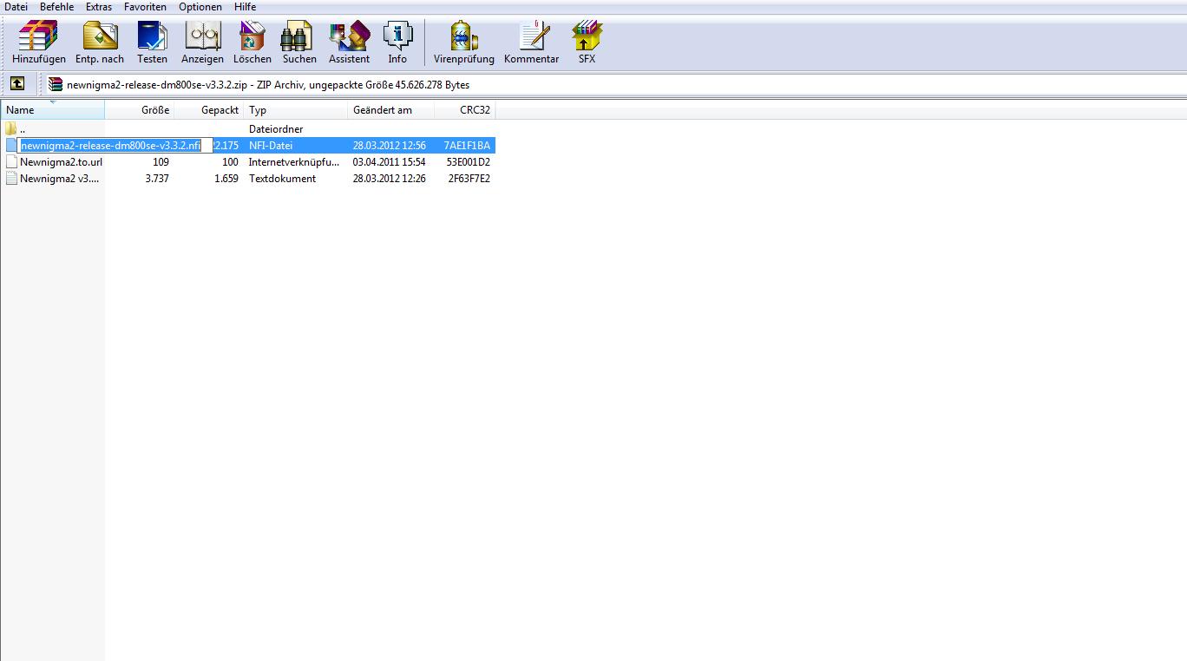Screen dimensions: 1187x661
Task: Start Virenprüfung scan
Action: tap(463, 43)
